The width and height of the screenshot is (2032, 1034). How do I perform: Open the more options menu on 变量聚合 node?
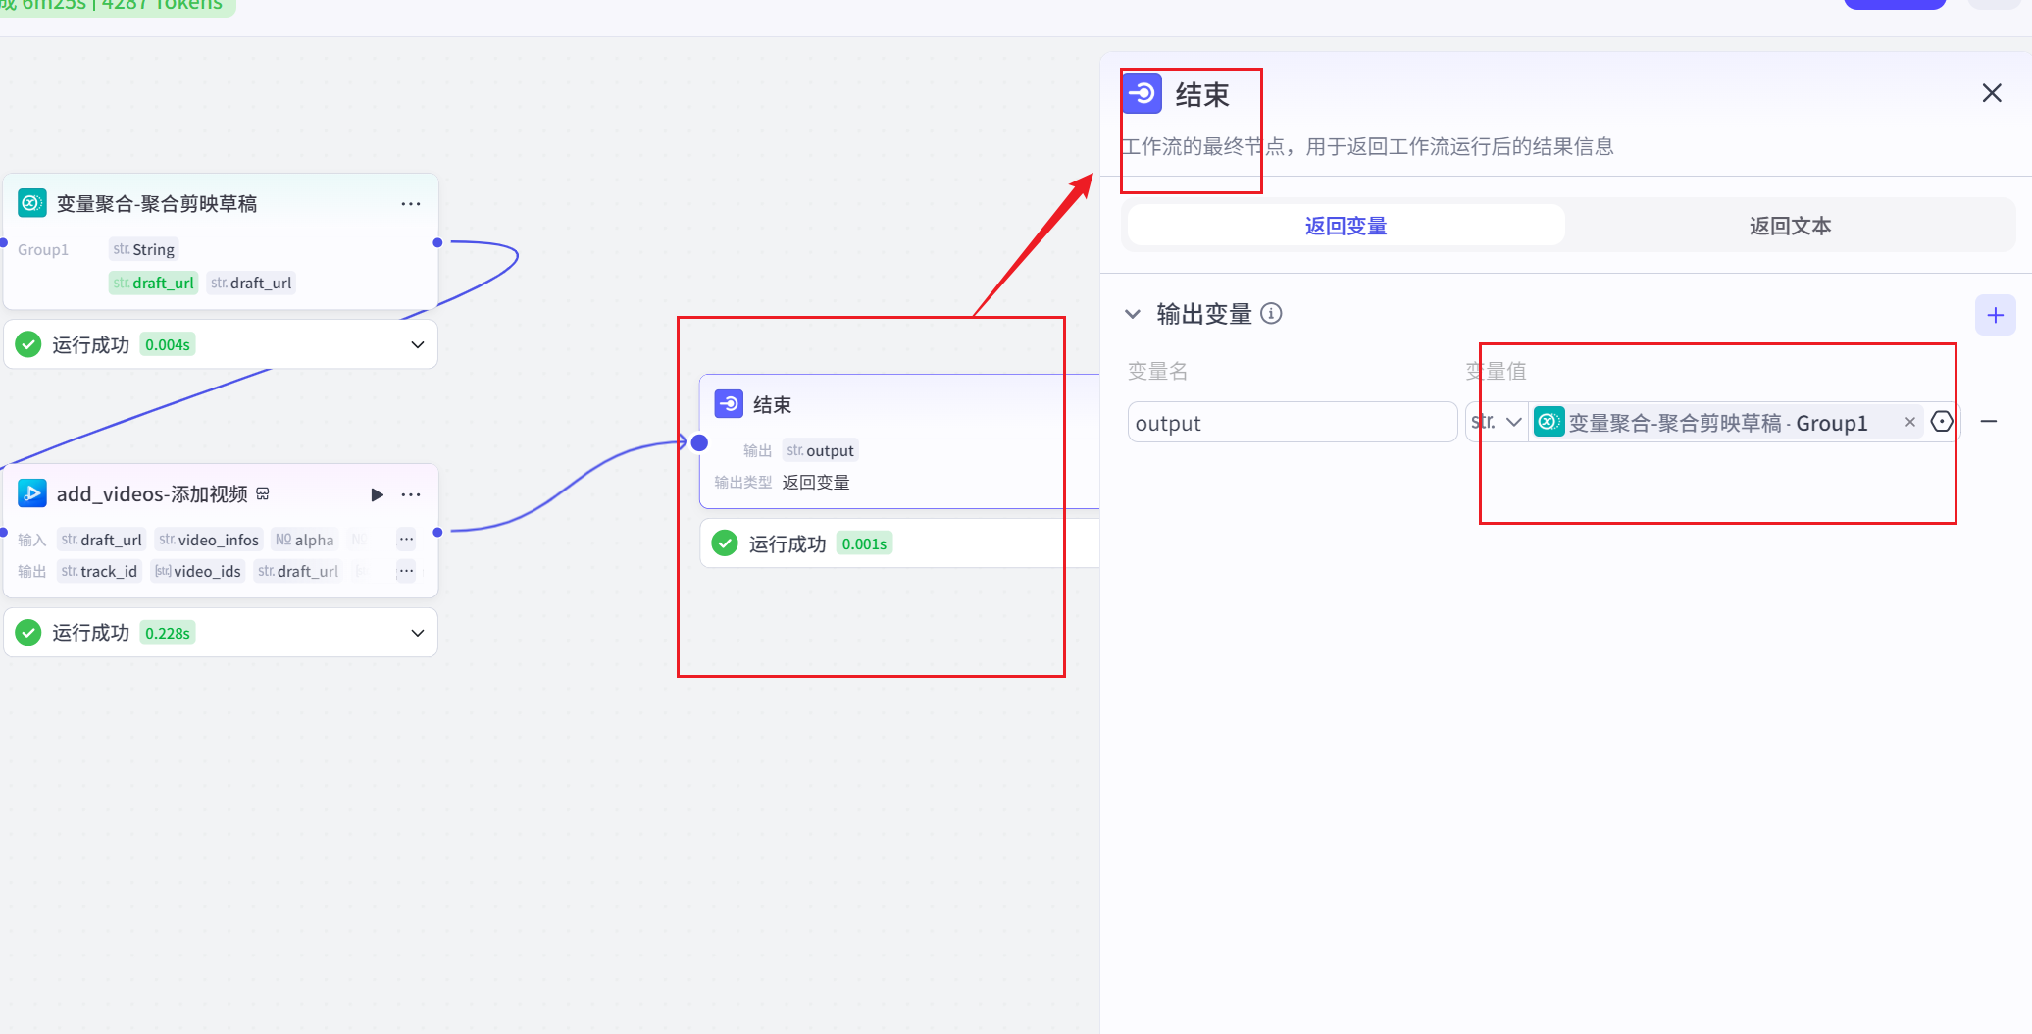[411, 203]
